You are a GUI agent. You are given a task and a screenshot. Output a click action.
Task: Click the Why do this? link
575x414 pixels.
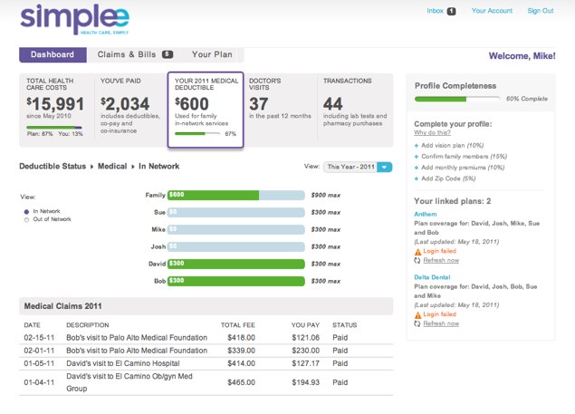pyautogui.click(x=432, y=133)
